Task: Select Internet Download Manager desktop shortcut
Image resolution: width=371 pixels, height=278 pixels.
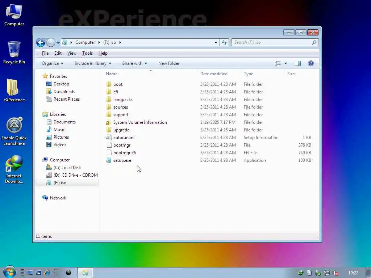Action: 14,169
